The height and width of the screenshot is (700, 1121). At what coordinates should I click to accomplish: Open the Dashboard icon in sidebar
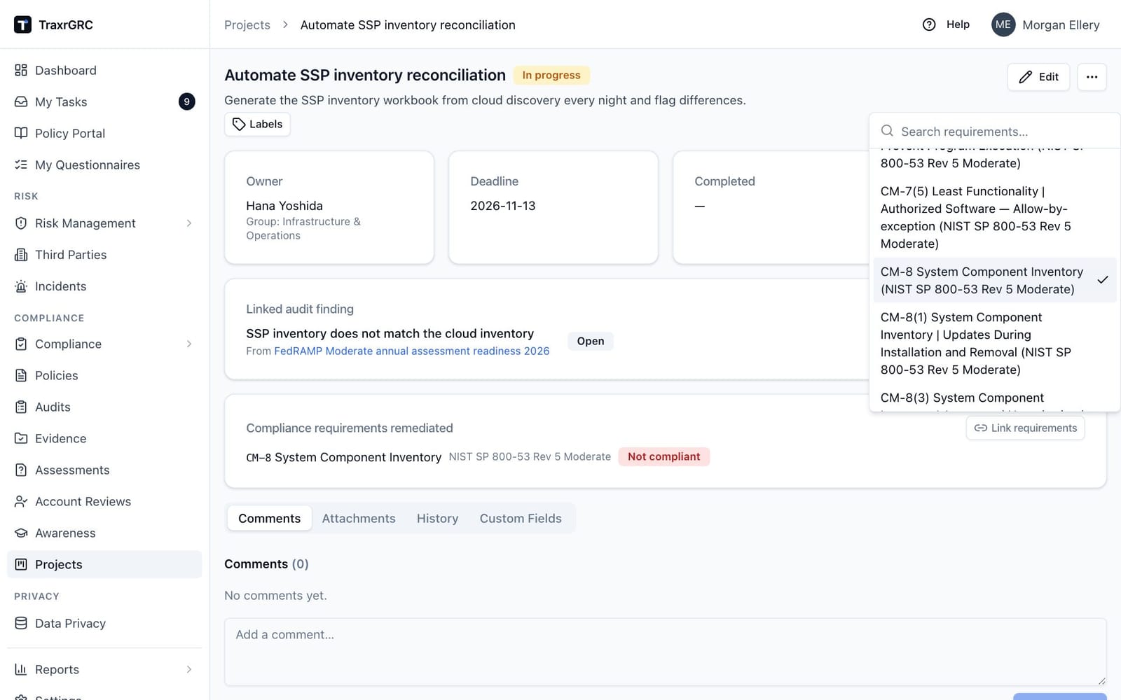(x=21, y=70)
